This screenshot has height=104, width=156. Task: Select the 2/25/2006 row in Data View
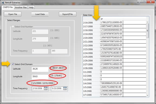point(114,57)
